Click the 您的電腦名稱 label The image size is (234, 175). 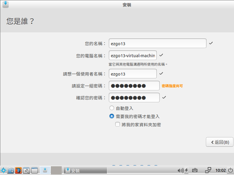pyautogui.click(x=91, y=56)
